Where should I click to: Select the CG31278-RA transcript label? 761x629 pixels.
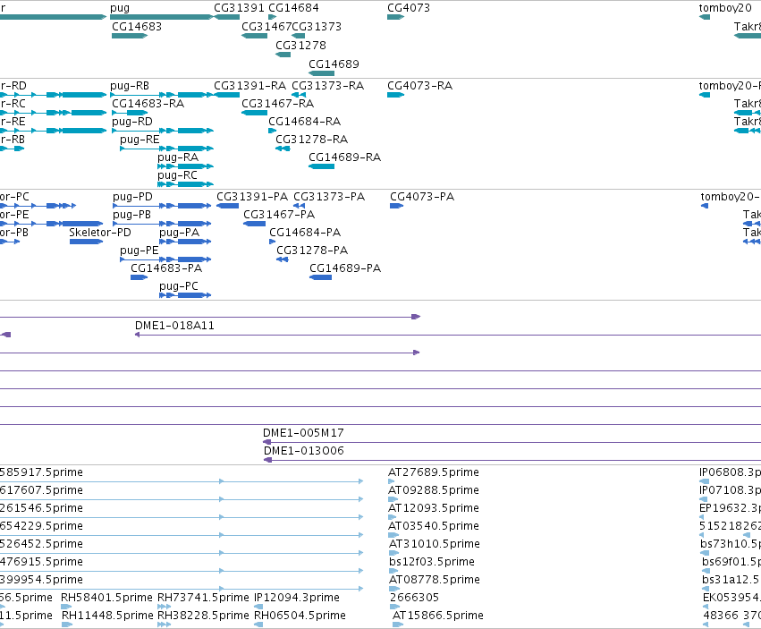pos(311,140)
